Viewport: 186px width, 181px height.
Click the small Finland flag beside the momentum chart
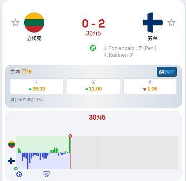(12, 161)
